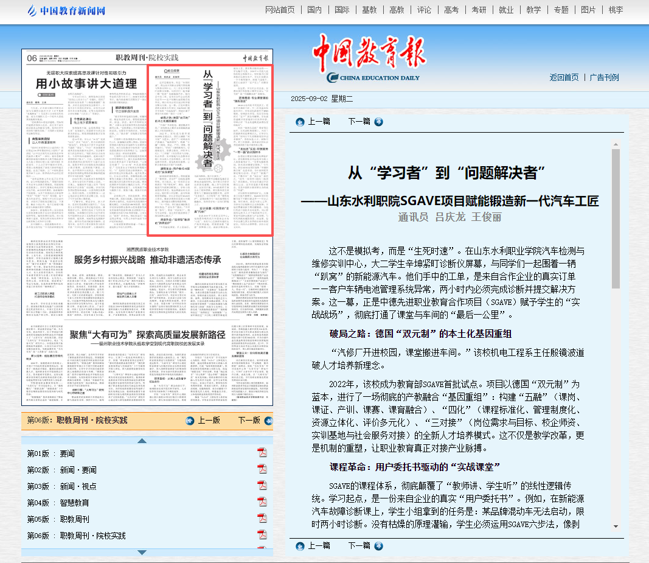Click the PDF icon for 第05版 职教周刊
Viewport: 649px width, 563px height.
point(262,518)
